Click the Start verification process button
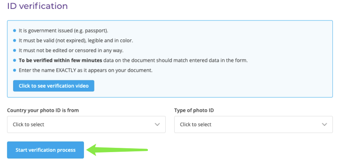 [45, 150]
